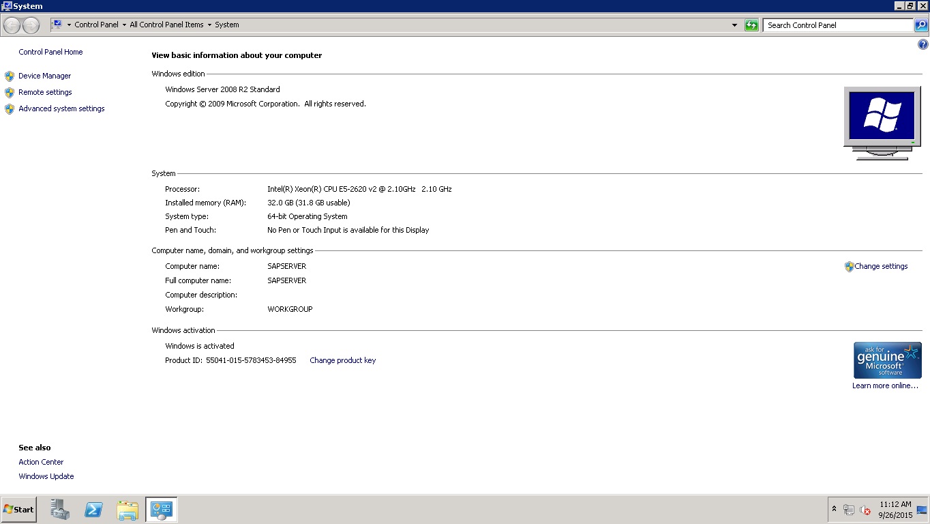The height and width of the screenshot is (524, 930).
Task: Click the blue help question mark icon
Action: pyautogui.click(x=923, y=45)
